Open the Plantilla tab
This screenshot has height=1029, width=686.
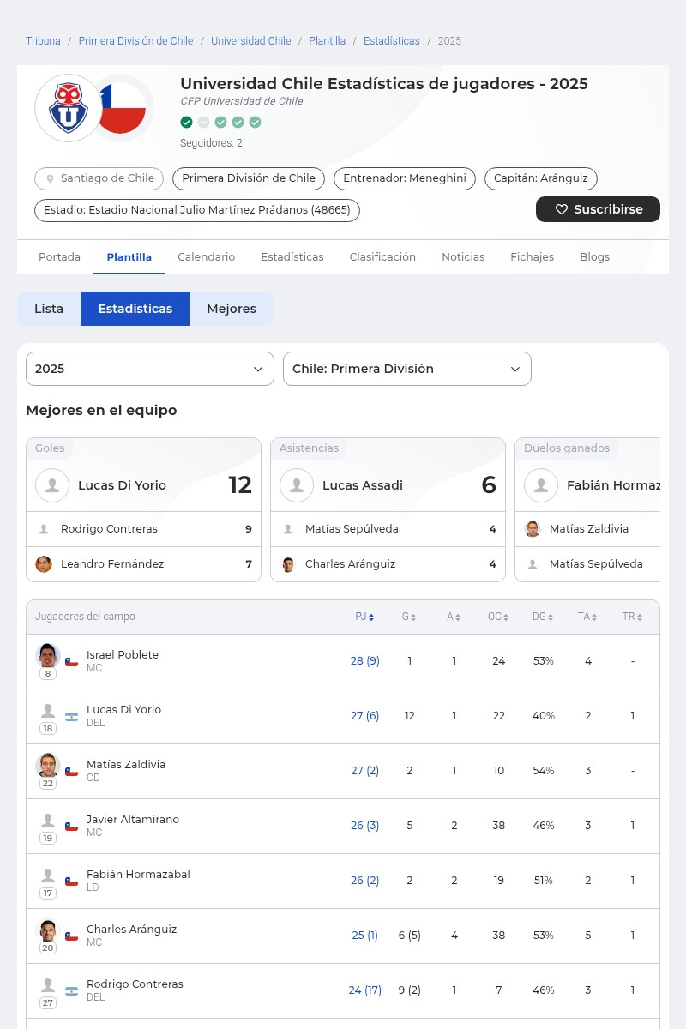[129, 257]
